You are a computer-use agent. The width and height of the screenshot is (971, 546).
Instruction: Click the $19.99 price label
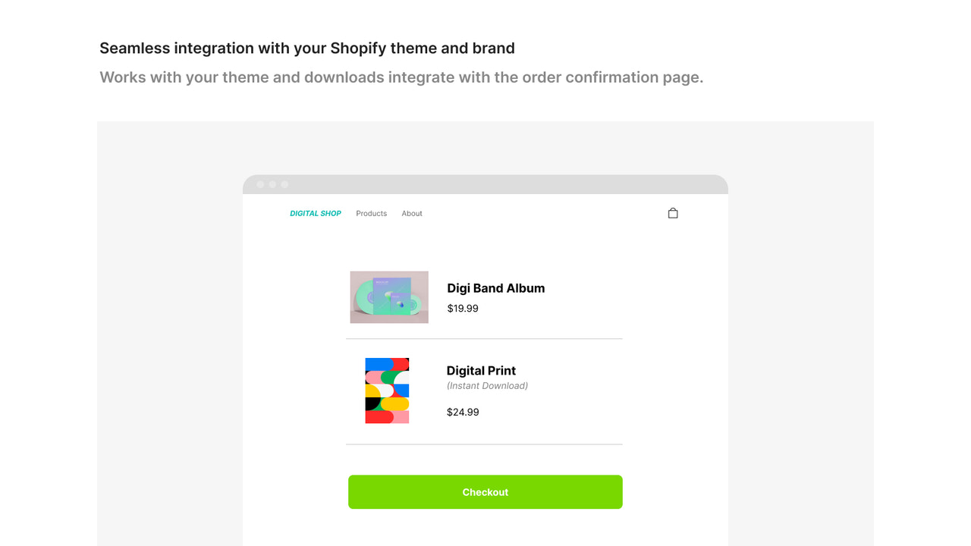(463, 309)
